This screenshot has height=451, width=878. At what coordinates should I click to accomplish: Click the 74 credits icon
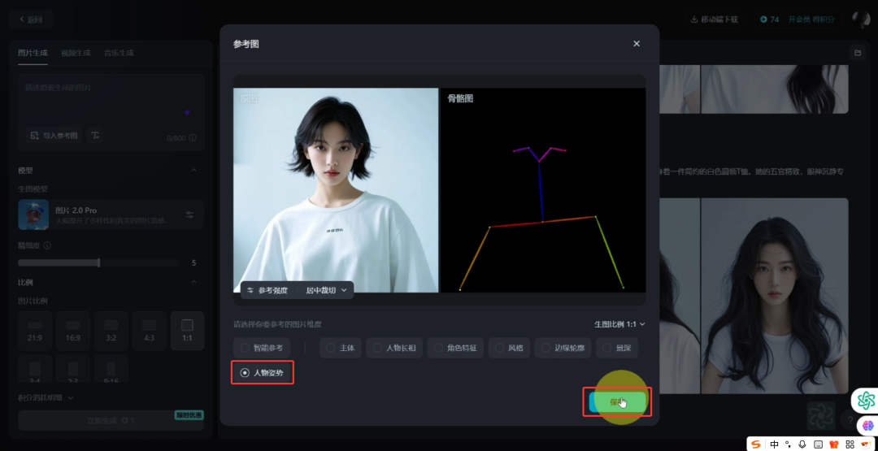[763, 20]
